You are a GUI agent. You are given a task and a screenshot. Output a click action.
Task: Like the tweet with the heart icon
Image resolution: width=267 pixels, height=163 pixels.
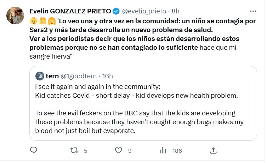click(119, 151)
